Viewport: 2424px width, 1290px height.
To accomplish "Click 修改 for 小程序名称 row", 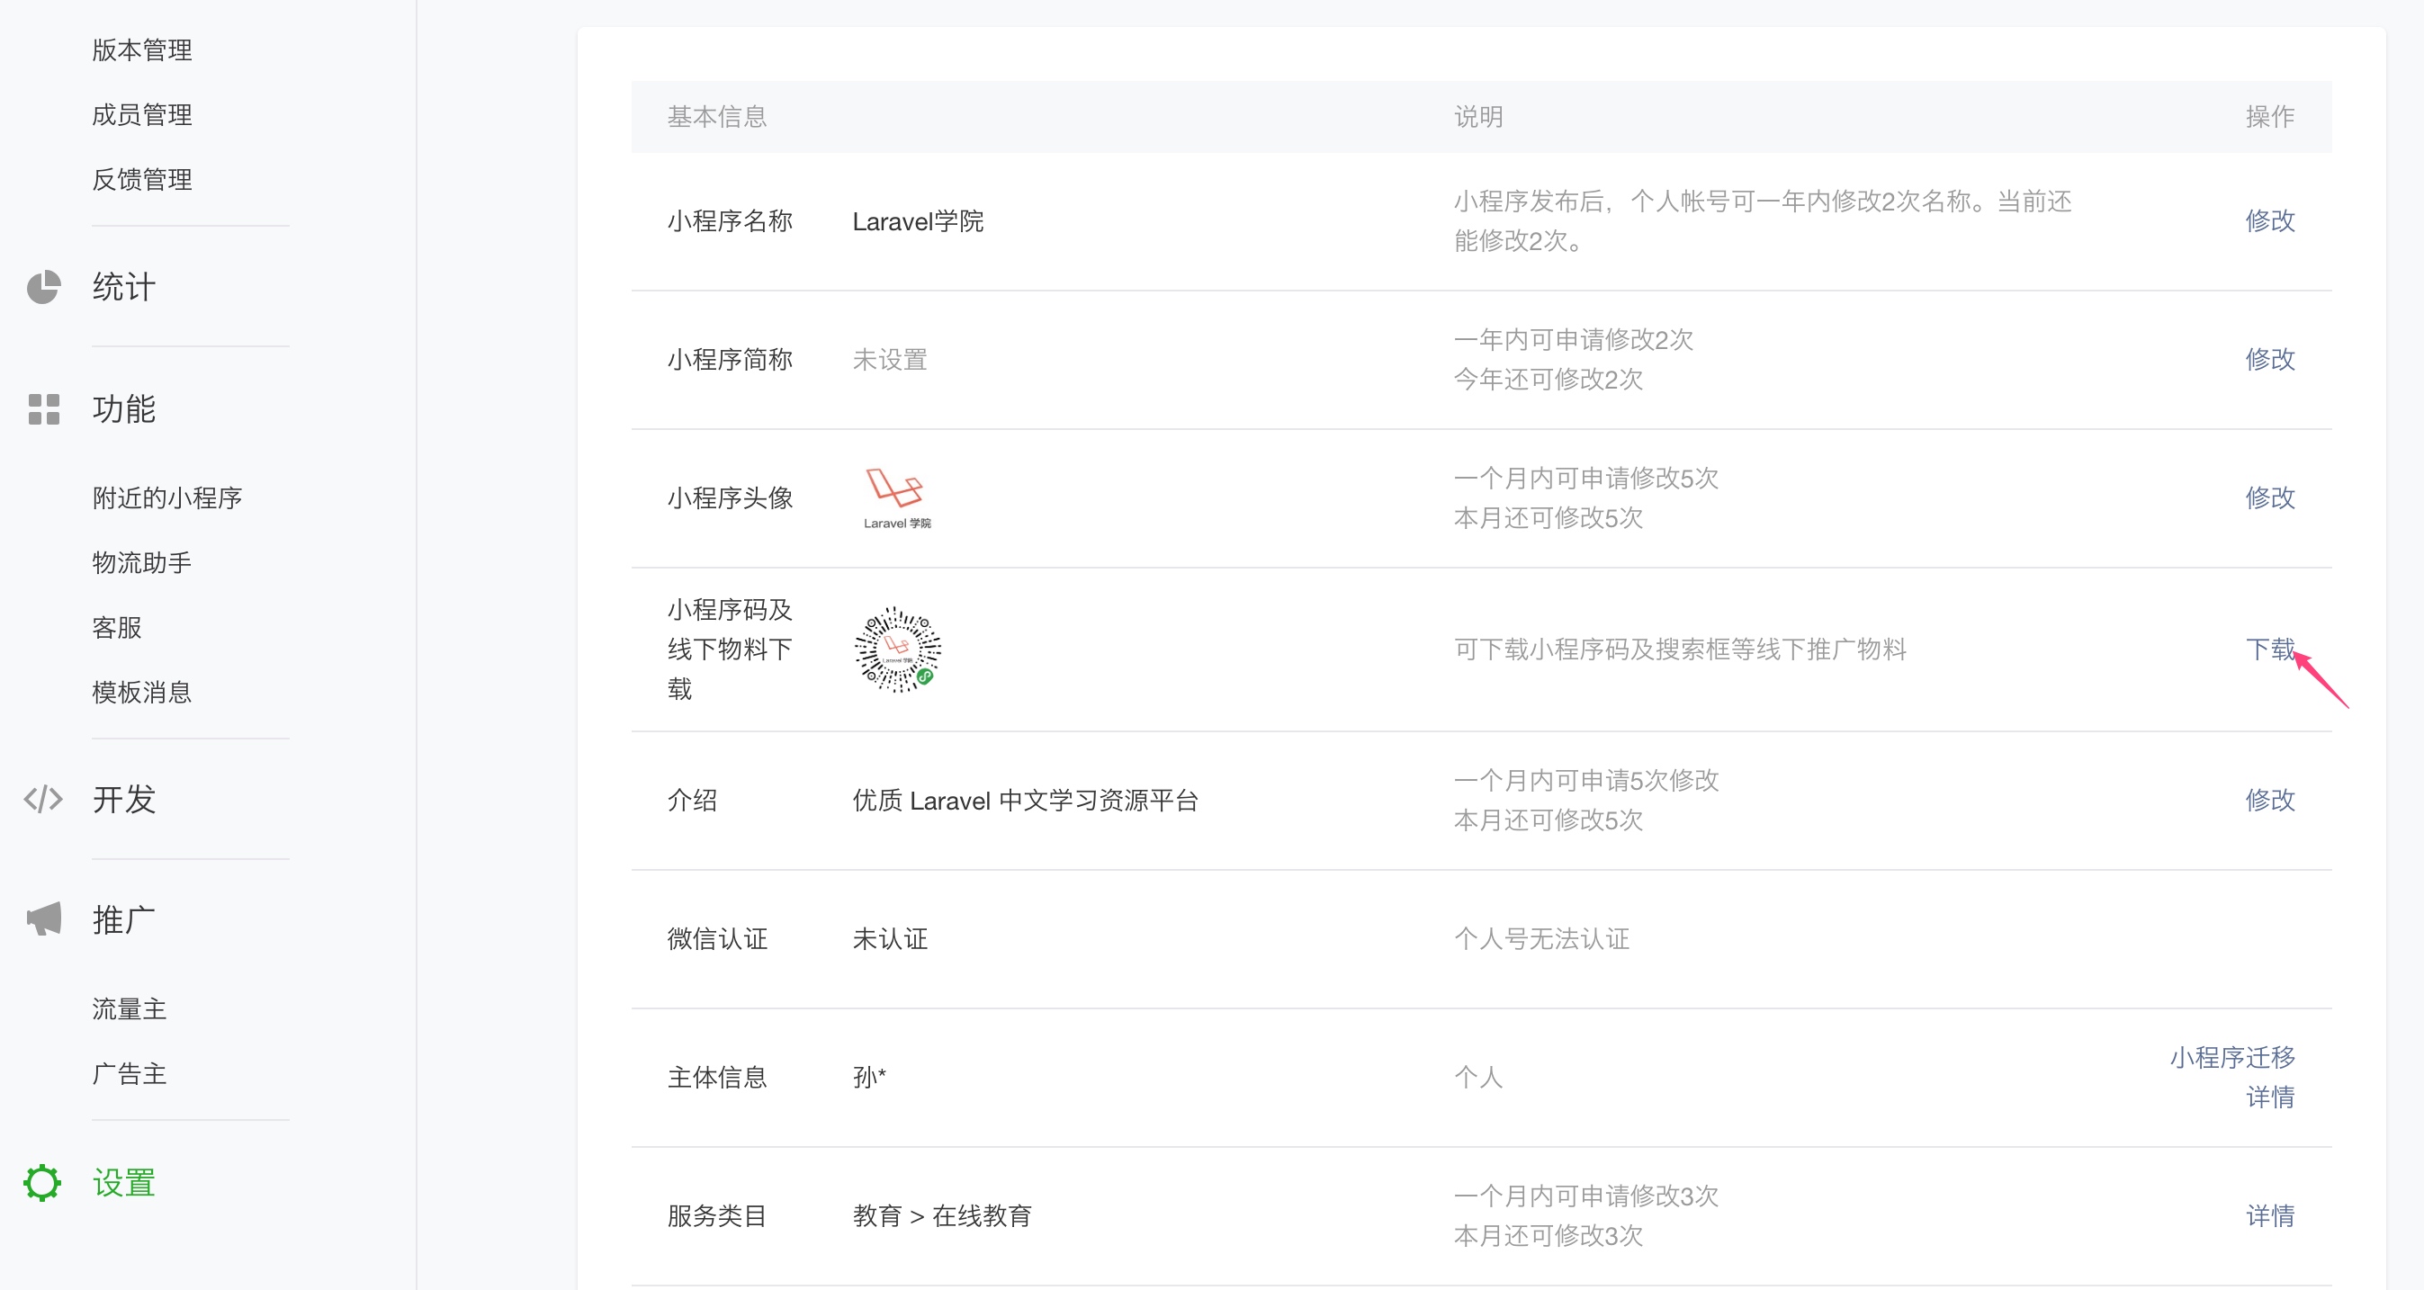I will click(x=2269, y=221).
